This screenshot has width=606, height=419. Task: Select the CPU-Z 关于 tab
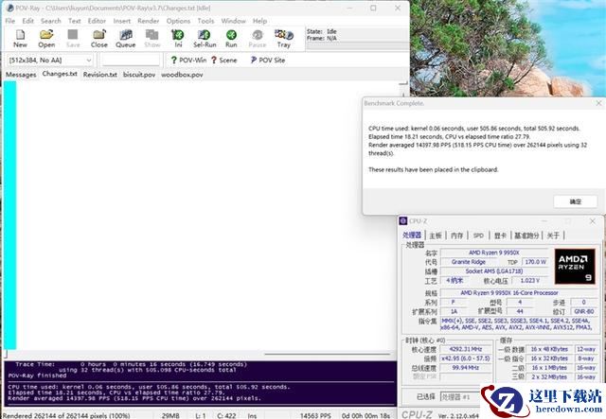(x=553, y=236)
